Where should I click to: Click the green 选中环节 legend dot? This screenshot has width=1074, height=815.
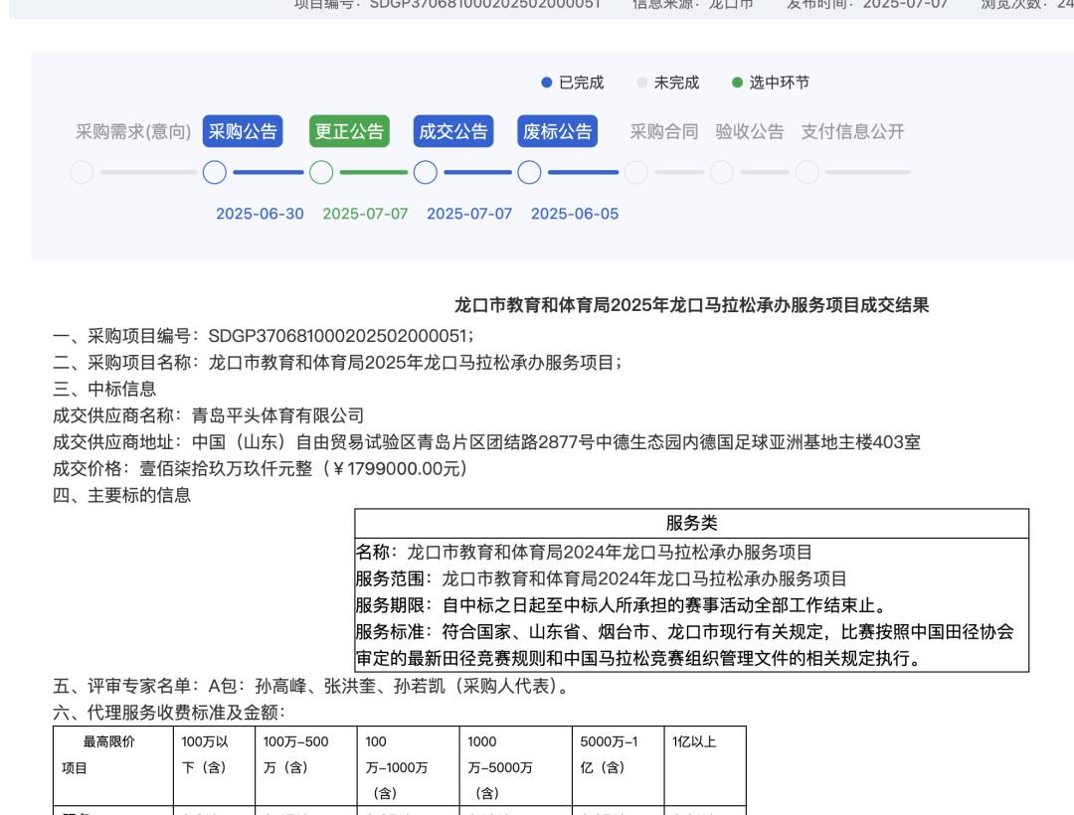pos(737,82)
